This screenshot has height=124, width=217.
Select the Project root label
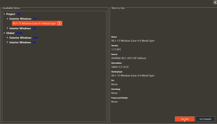[x=11, y=14]
